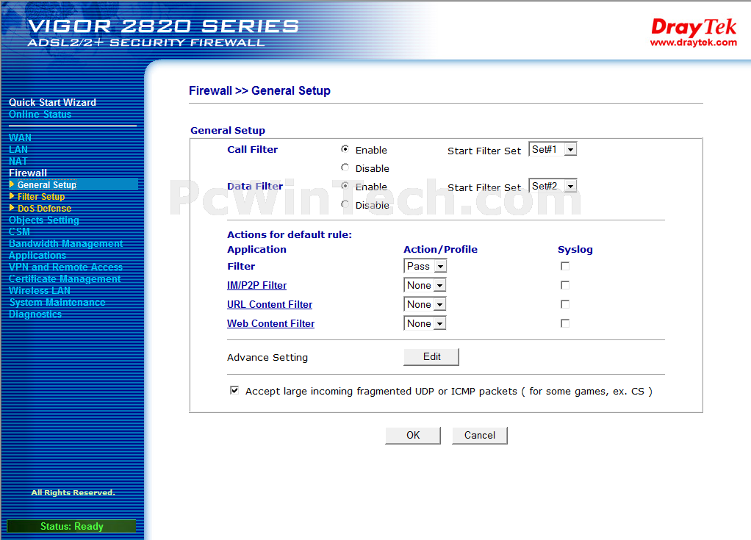Open Call Filter Start Filter Set dropdown
The width and height of the screenshot is (751, 540).
[553, 149]
